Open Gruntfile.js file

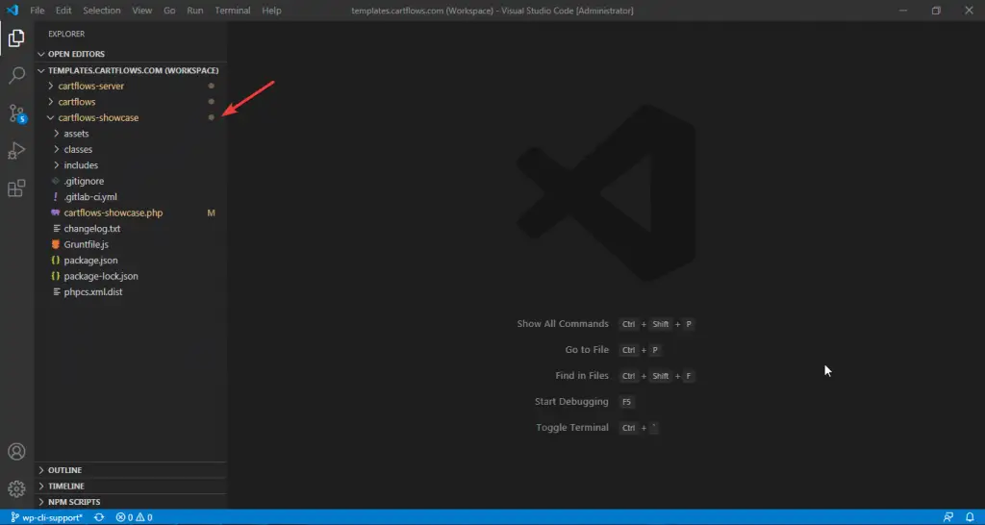click(x=131, y=244)
